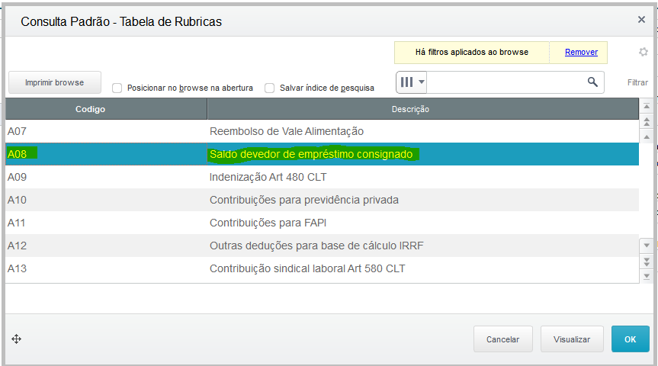Select code cell A13
Image resolution: width=658 pixels, height=366 pixels.
coord(106,268)
